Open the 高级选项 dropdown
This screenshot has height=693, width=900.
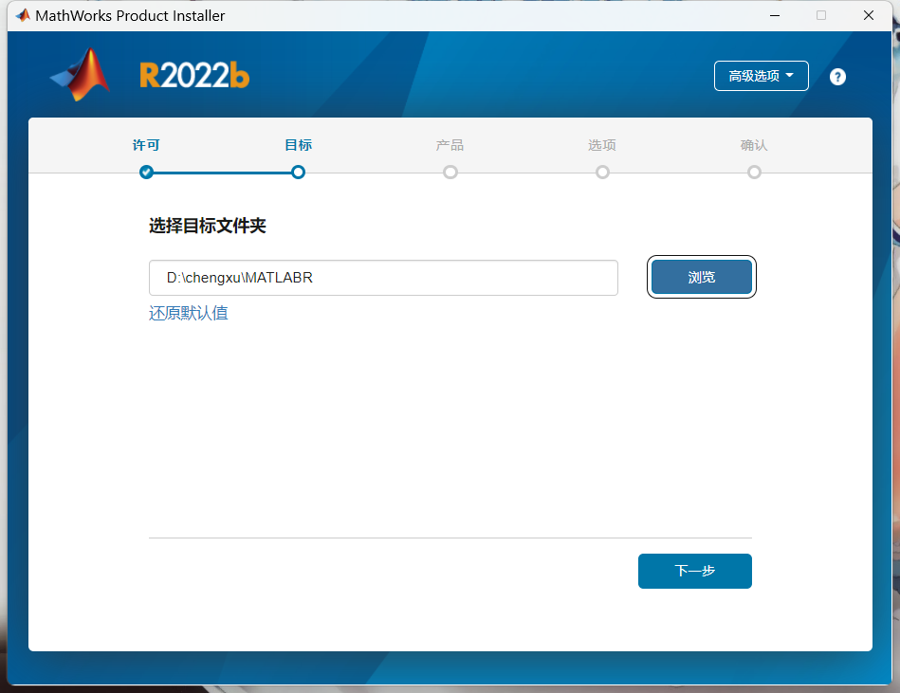coord(762,76)
